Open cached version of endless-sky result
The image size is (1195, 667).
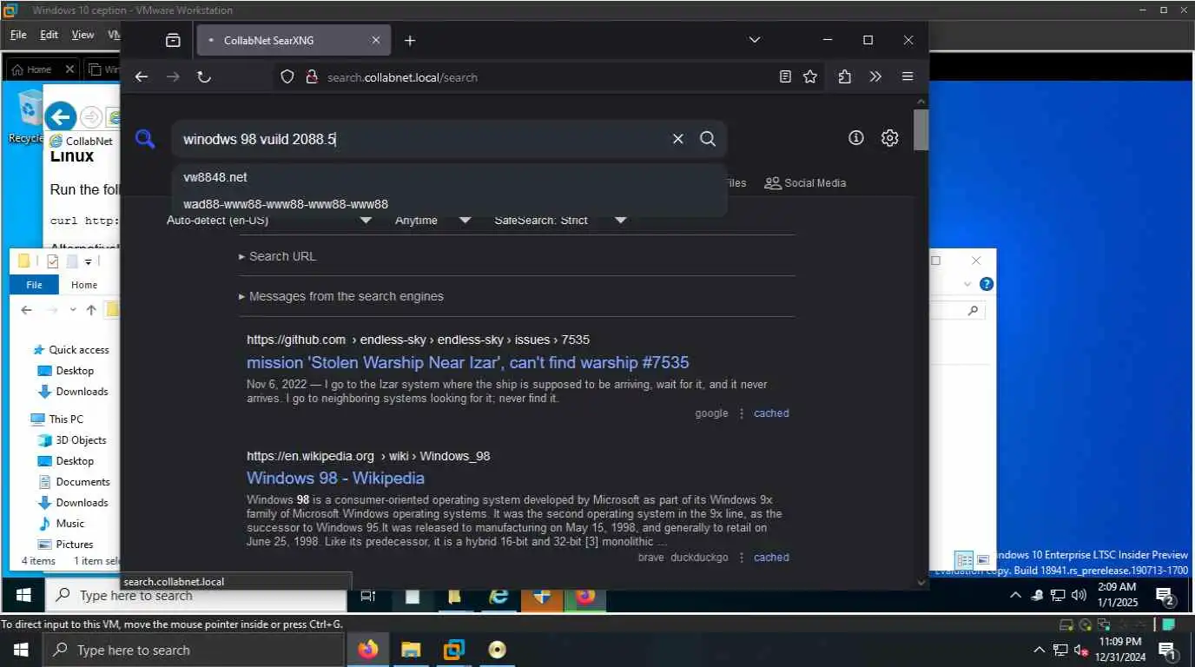(x=771, y=413)
